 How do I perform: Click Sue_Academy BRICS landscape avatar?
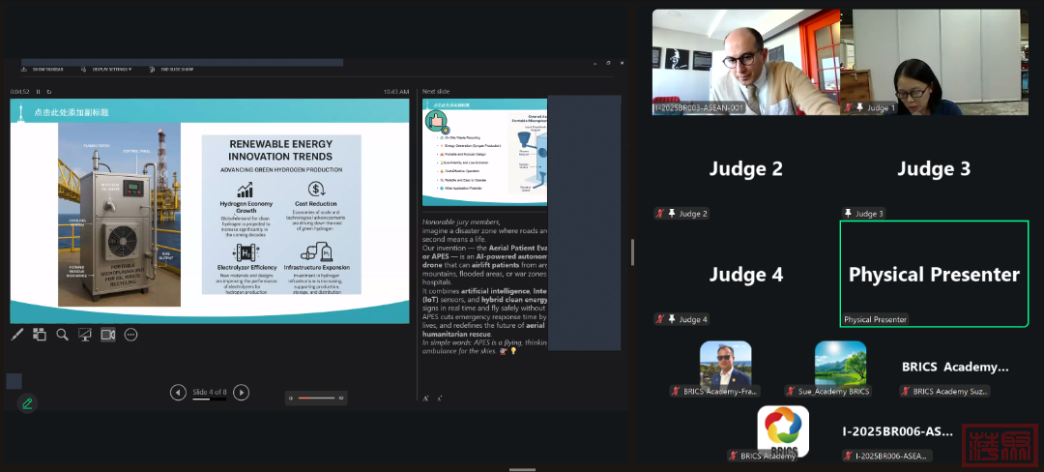point(839,363)
